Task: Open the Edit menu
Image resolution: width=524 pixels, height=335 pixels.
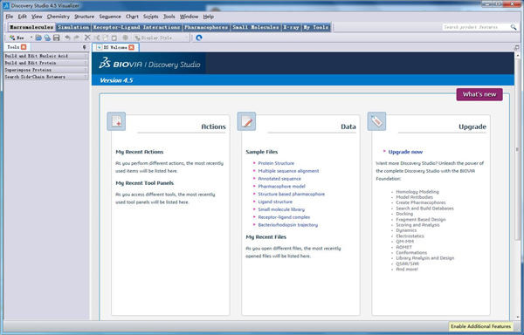Action: pos(23,17)
